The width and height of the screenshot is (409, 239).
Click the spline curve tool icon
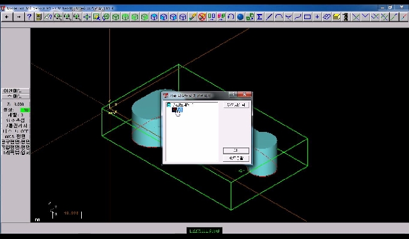[x=298, y=17]
